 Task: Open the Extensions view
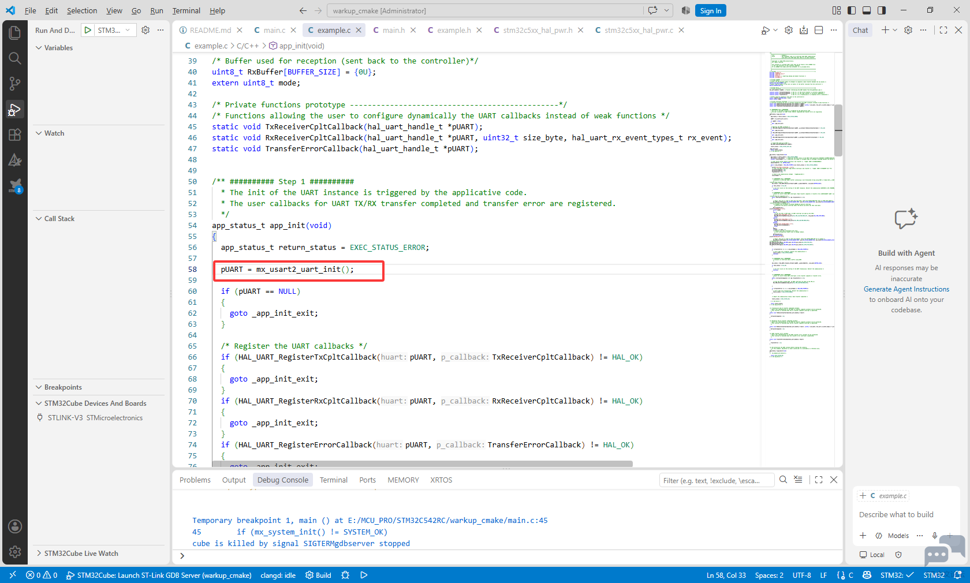tap(15, 134)
